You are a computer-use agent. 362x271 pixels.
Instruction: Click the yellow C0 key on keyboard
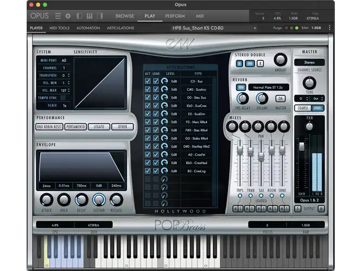pos(46,254)
